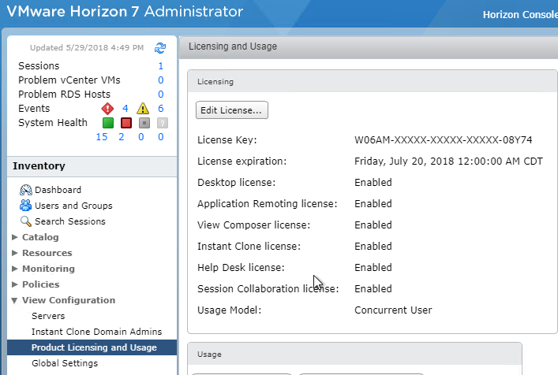Open Search Sessions
The width and height of the screenshot is (558, 375).
tap(70, 221)
